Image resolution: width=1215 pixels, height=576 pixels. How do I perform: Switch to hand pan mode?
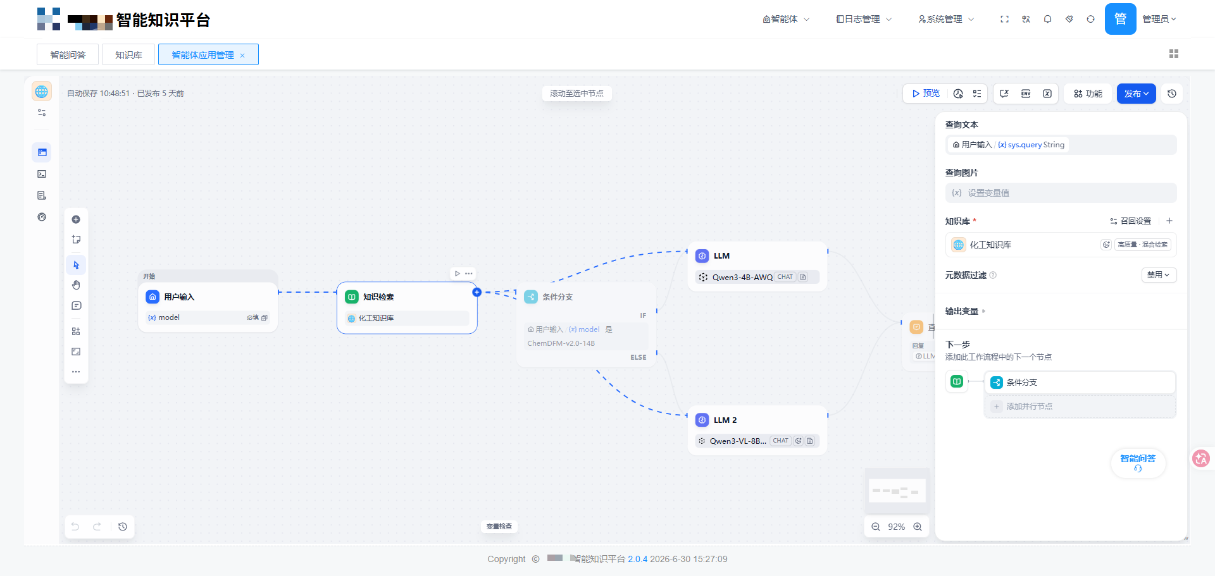[76, 285]
